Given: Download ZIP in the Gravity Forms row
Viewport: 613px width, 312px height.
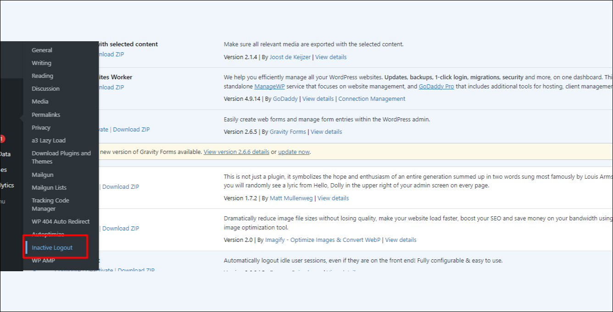Looking at the screenshot, I should pos(131,129).
